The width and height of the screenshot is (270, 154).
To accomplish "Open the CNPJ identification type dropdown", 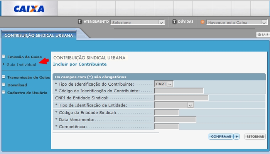I will [x=164, y=84].
